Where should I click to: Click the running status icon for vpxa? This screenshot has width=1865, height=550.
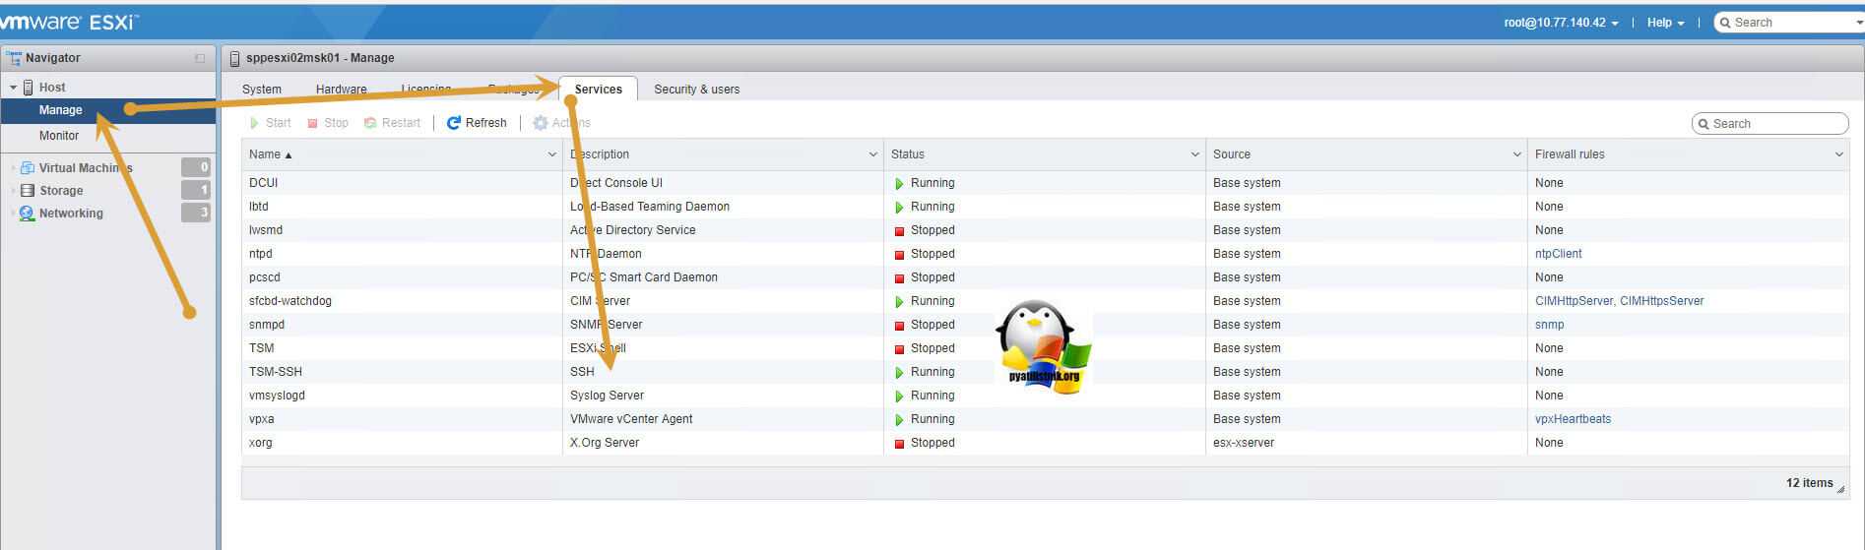[x=899, y=419]
